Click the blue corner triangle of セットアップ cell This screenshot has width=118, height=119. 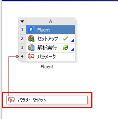73,40
